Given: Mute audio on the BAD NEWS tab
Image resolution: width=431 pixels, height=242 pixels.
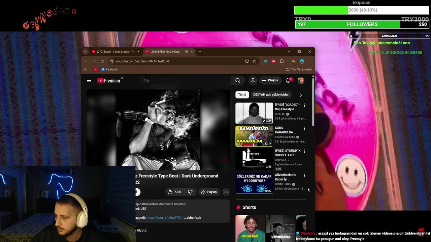Looking at the screenshot, I should [186, 51].
